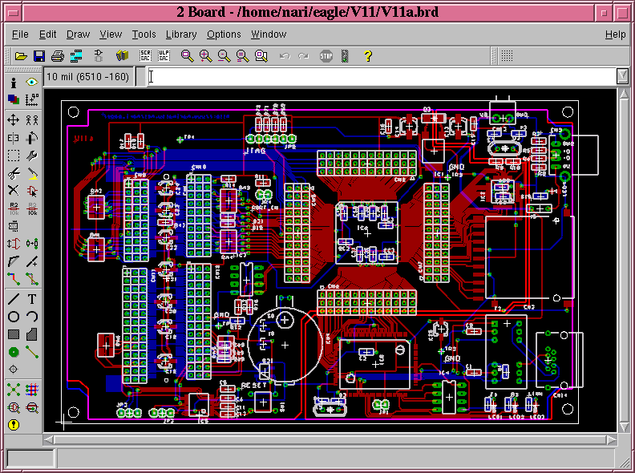The image size is (635, 473).
Task: Activate the Show eye tool
Action: click(32, 83)
